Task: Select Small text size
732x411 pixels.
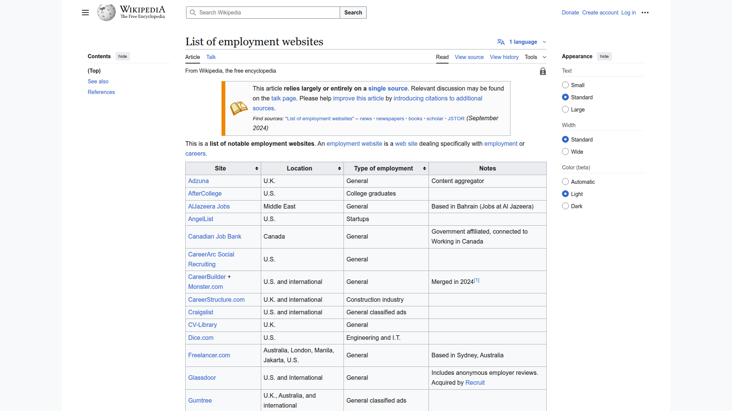Action: click(x=565, y=85)
